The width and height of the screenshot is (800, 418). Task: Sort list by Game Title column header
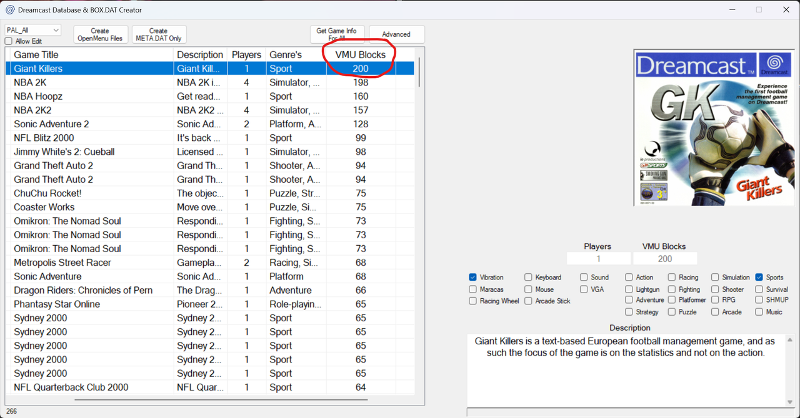pyautogui.click(x=36, y=55)
